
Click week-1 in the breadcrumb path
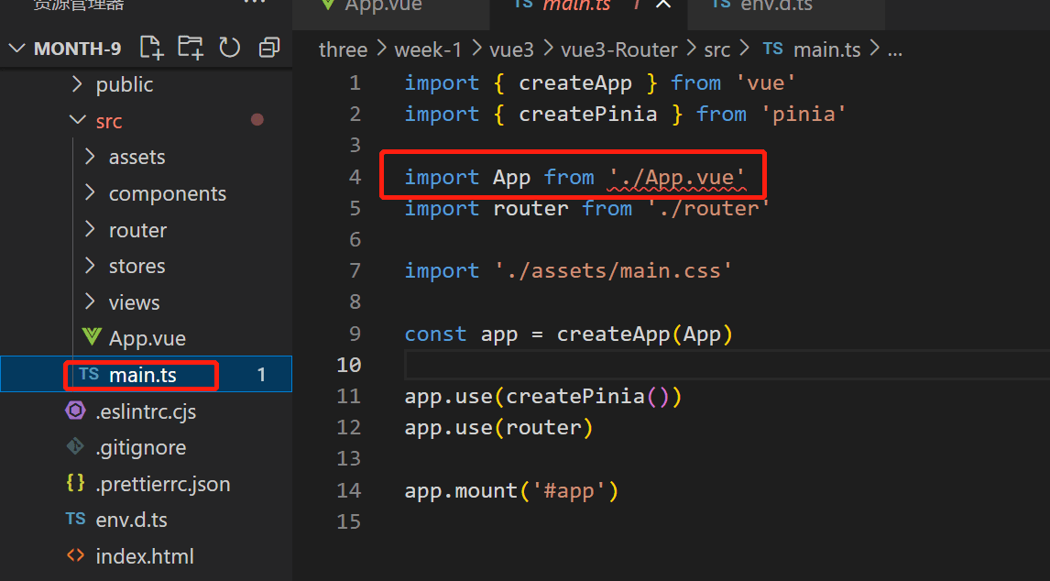point(428,49)
